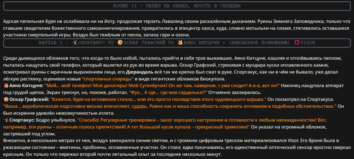
Task: Click the orange phrase "спортивные снаряды"
Action: pos(108,79)
